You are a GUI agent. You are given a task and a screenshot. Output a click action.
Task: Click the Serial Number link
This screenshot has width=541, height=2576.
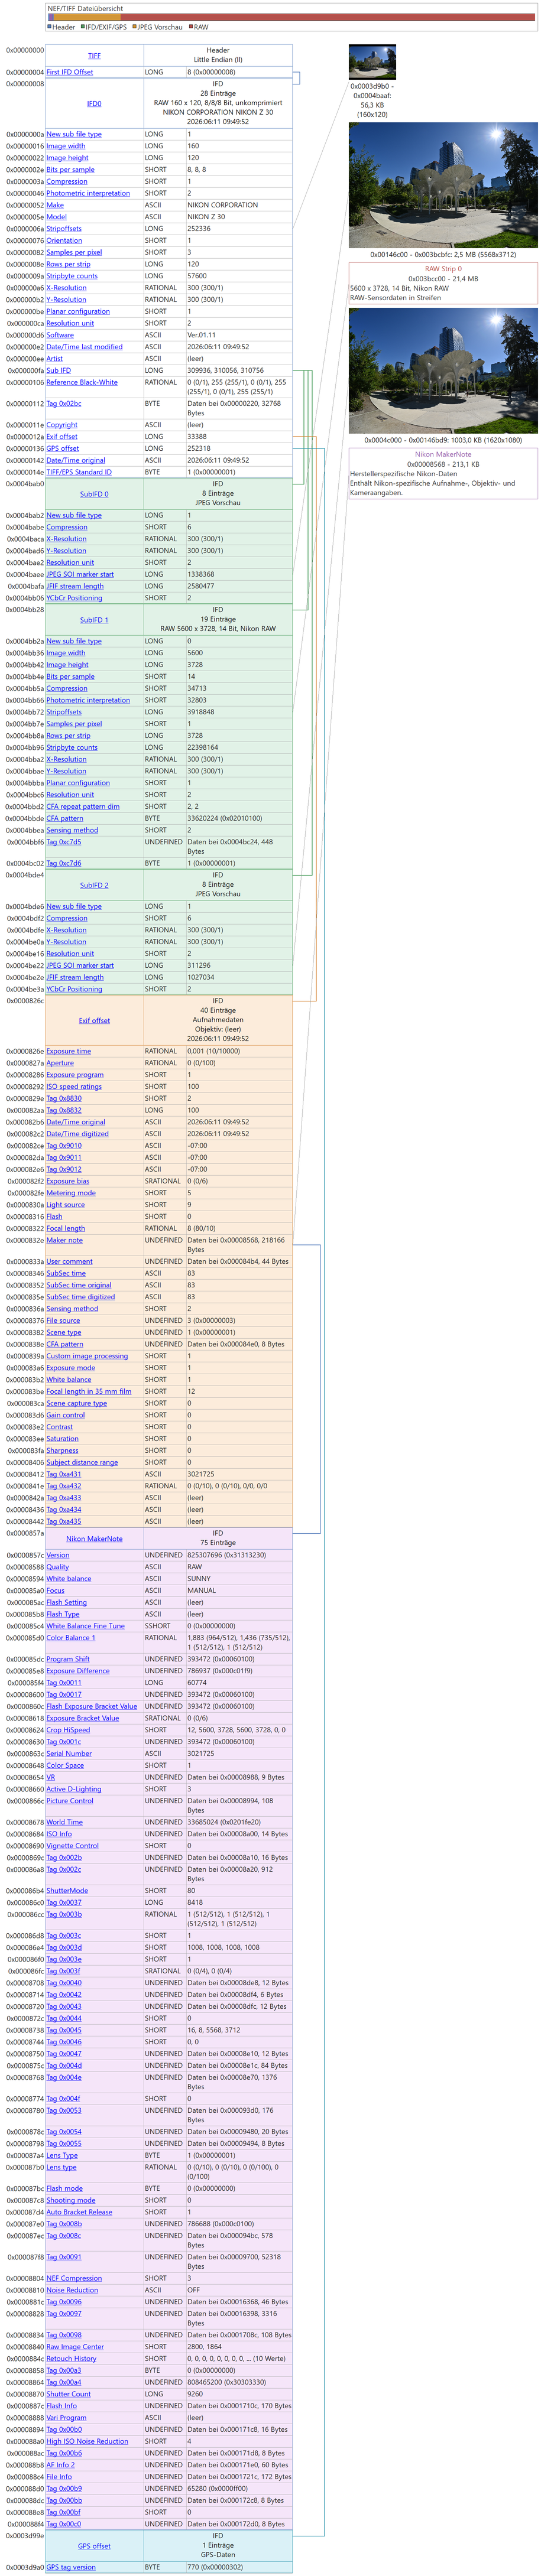coord(69,1753)
